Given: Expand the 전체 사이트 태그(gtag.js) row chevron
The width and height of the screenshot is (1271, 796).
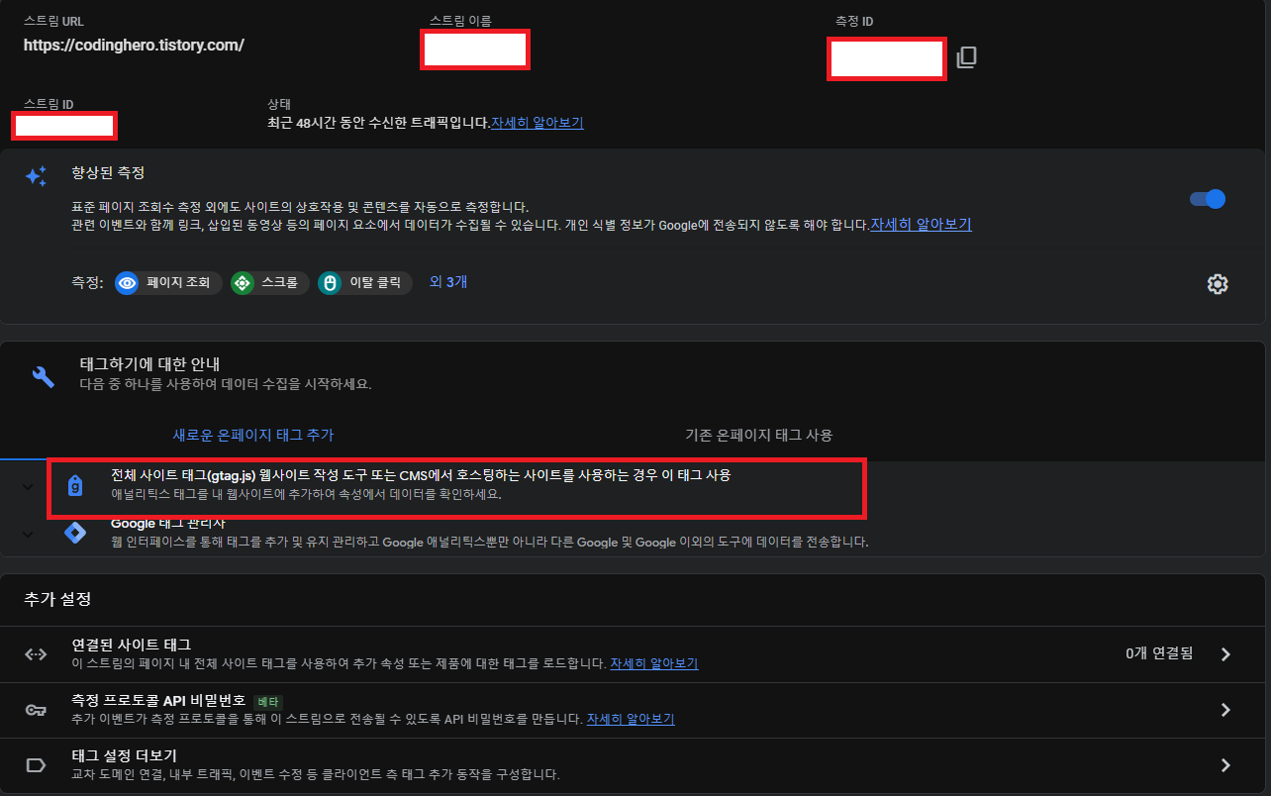Looking at the screenshot, I should (28, 486).
